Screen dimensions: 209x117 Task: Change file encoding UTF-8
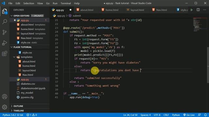[x=157, y=115]
